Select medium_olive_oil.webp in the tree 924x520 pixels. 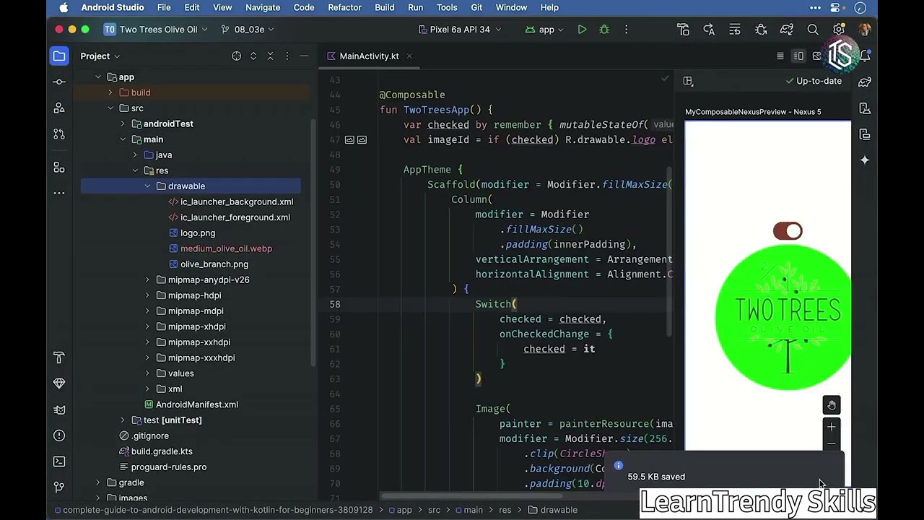click(226, 248)
